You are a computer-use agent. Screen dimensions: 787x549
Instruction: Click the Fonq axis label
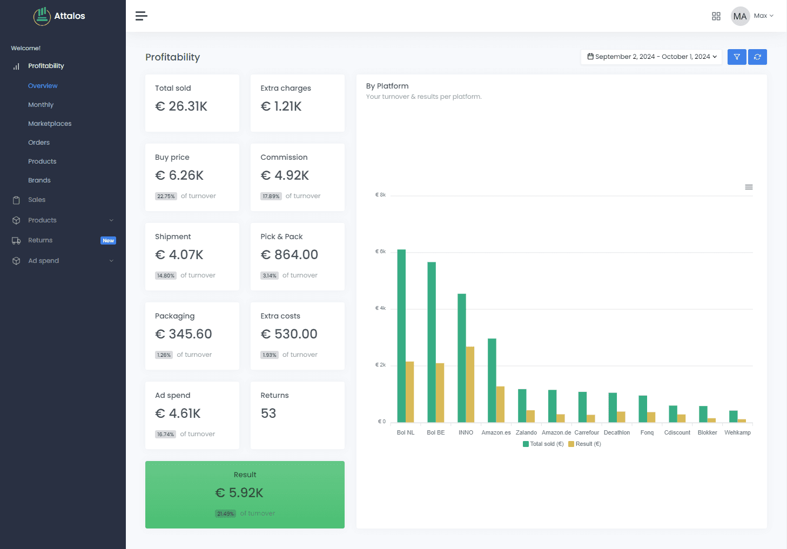(x=647, y=432)
